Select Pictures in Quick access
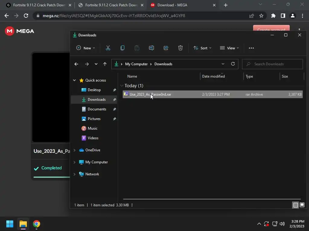 (x=94, y=119)
